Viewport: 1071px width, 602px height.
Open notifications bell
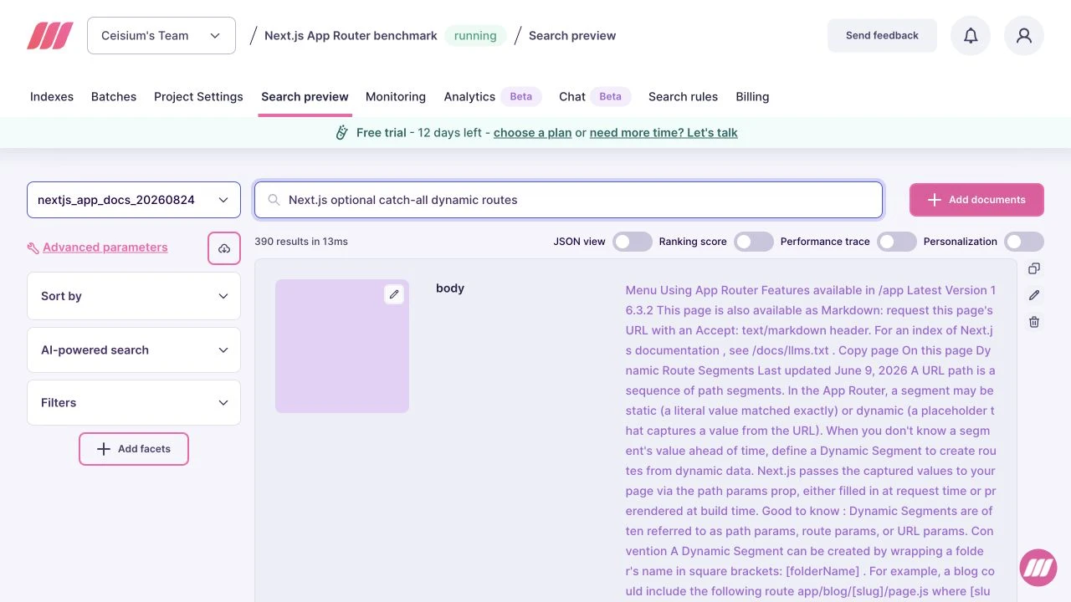pyautogui.click(x=971, y=36)
